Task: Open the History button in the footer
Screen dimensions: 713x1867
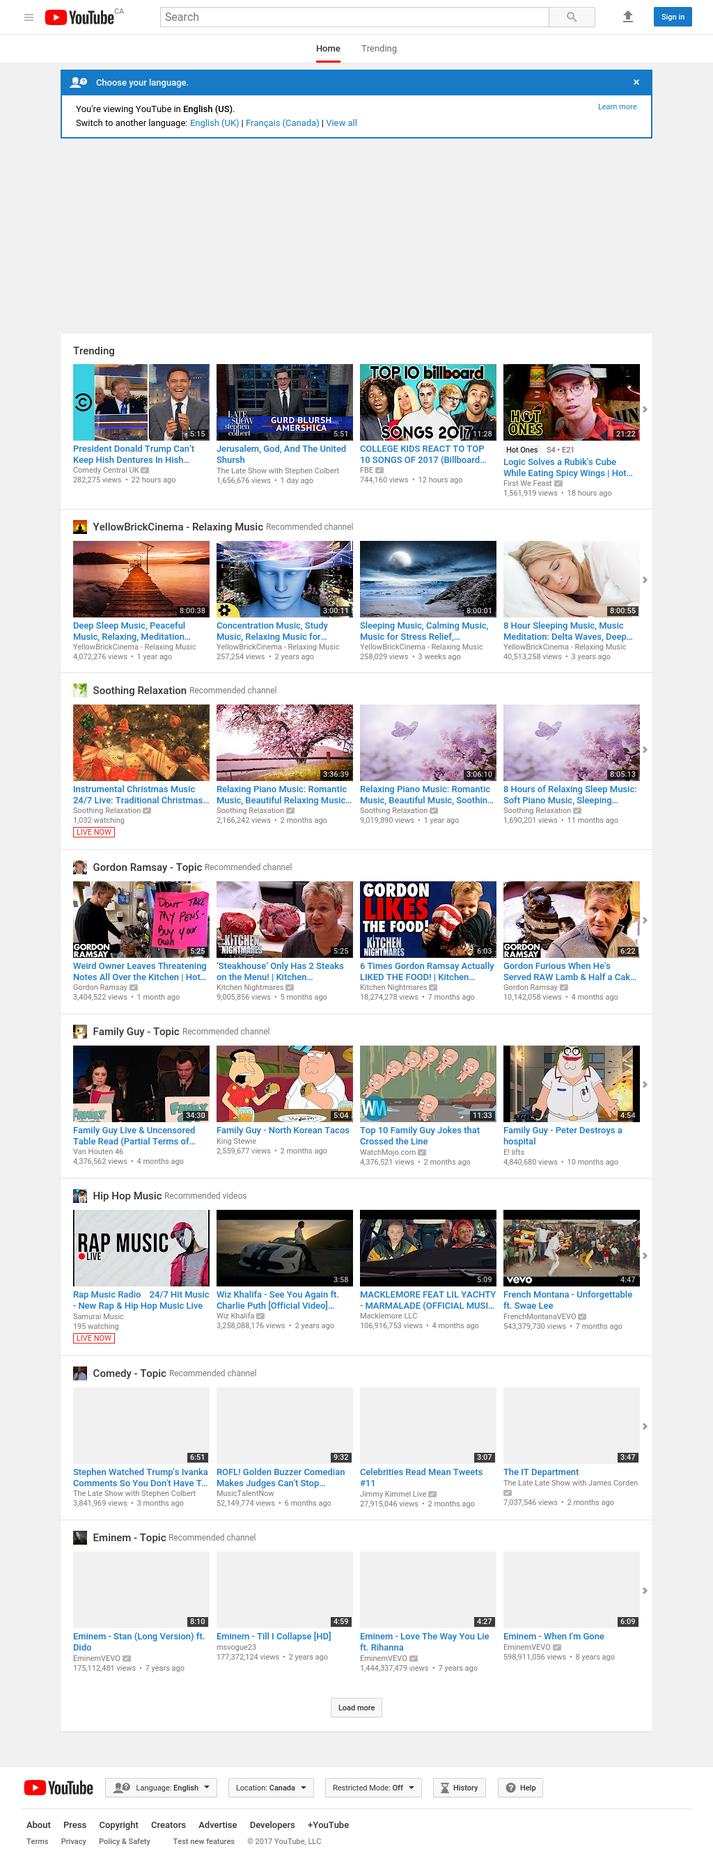Action: (460, 1788)
